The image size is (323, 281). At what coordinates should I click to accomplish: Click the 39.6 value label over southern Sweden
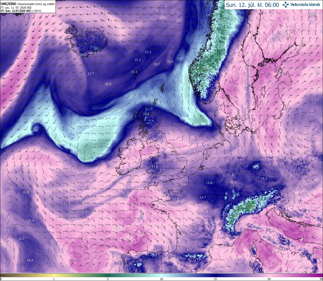pos(233,85)
